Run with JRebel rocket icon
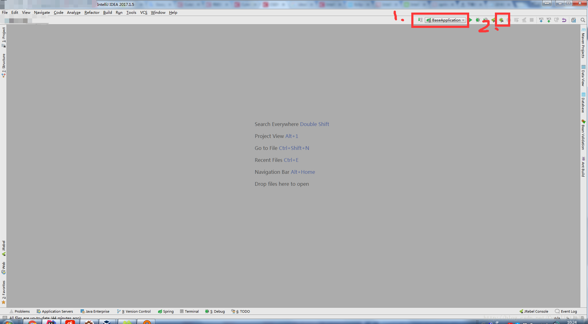 493,20
